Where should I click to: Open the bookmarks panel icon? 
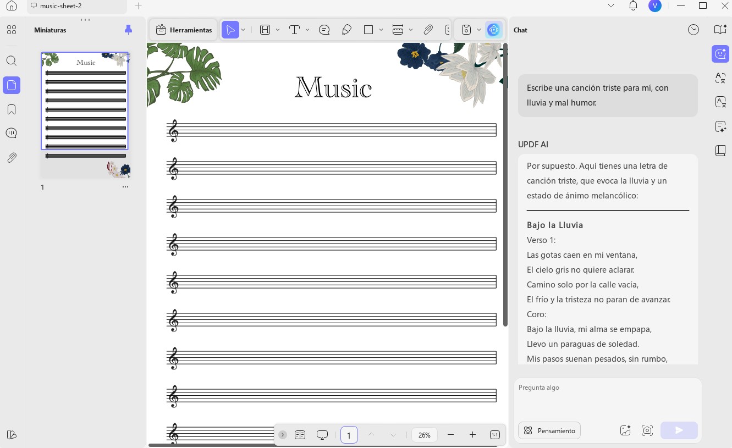12,109
